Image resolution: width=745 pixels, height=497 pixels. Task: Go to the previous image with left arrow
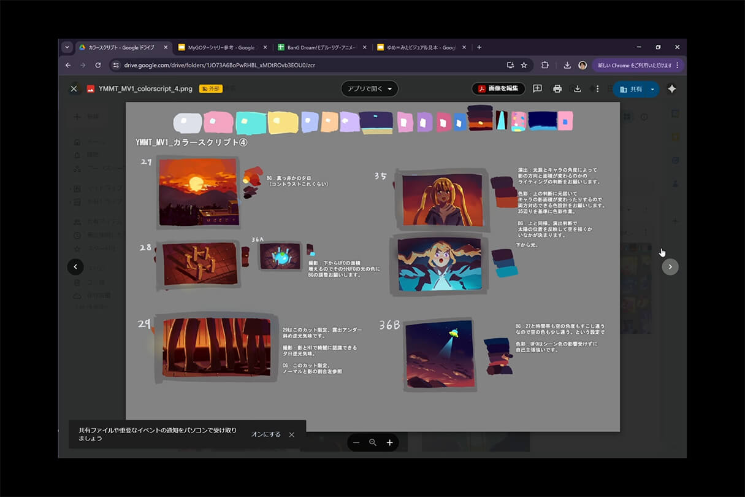click(x=75, y=266)
